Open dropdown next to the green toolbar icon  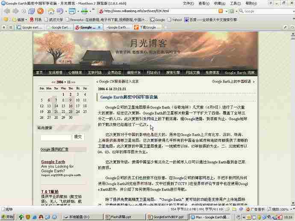tap(90, 12)
